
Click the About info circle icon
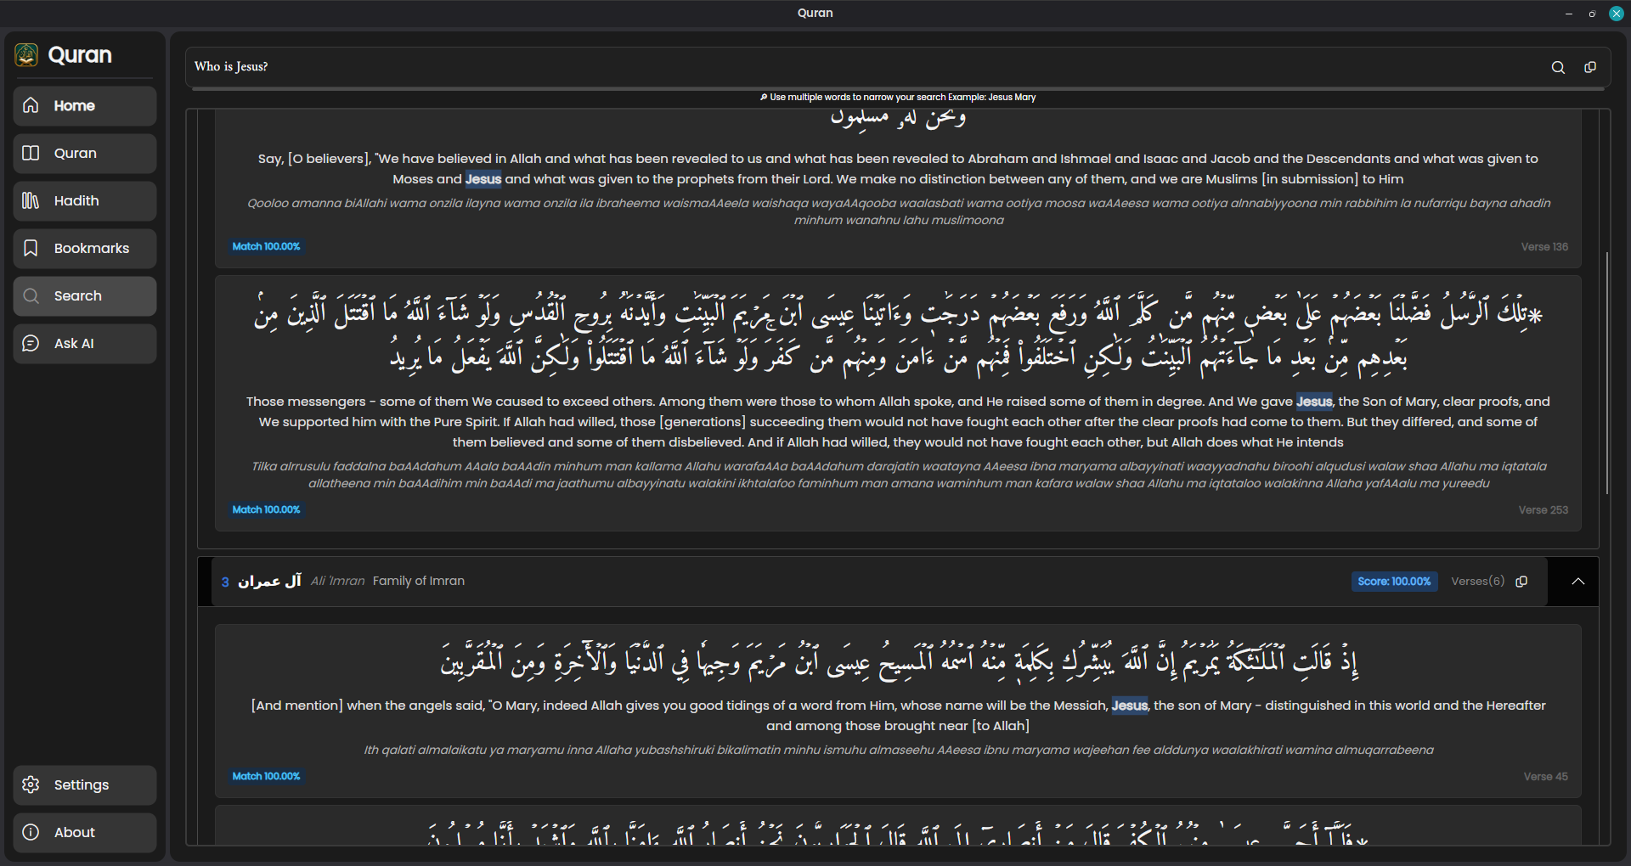tap(31, 832)
